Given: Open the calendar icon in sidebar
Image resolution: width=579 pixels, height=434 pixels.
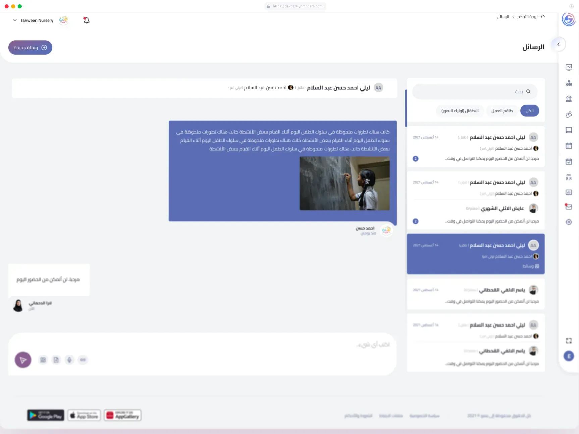Looking at the screenshot, I should [569, 146].
